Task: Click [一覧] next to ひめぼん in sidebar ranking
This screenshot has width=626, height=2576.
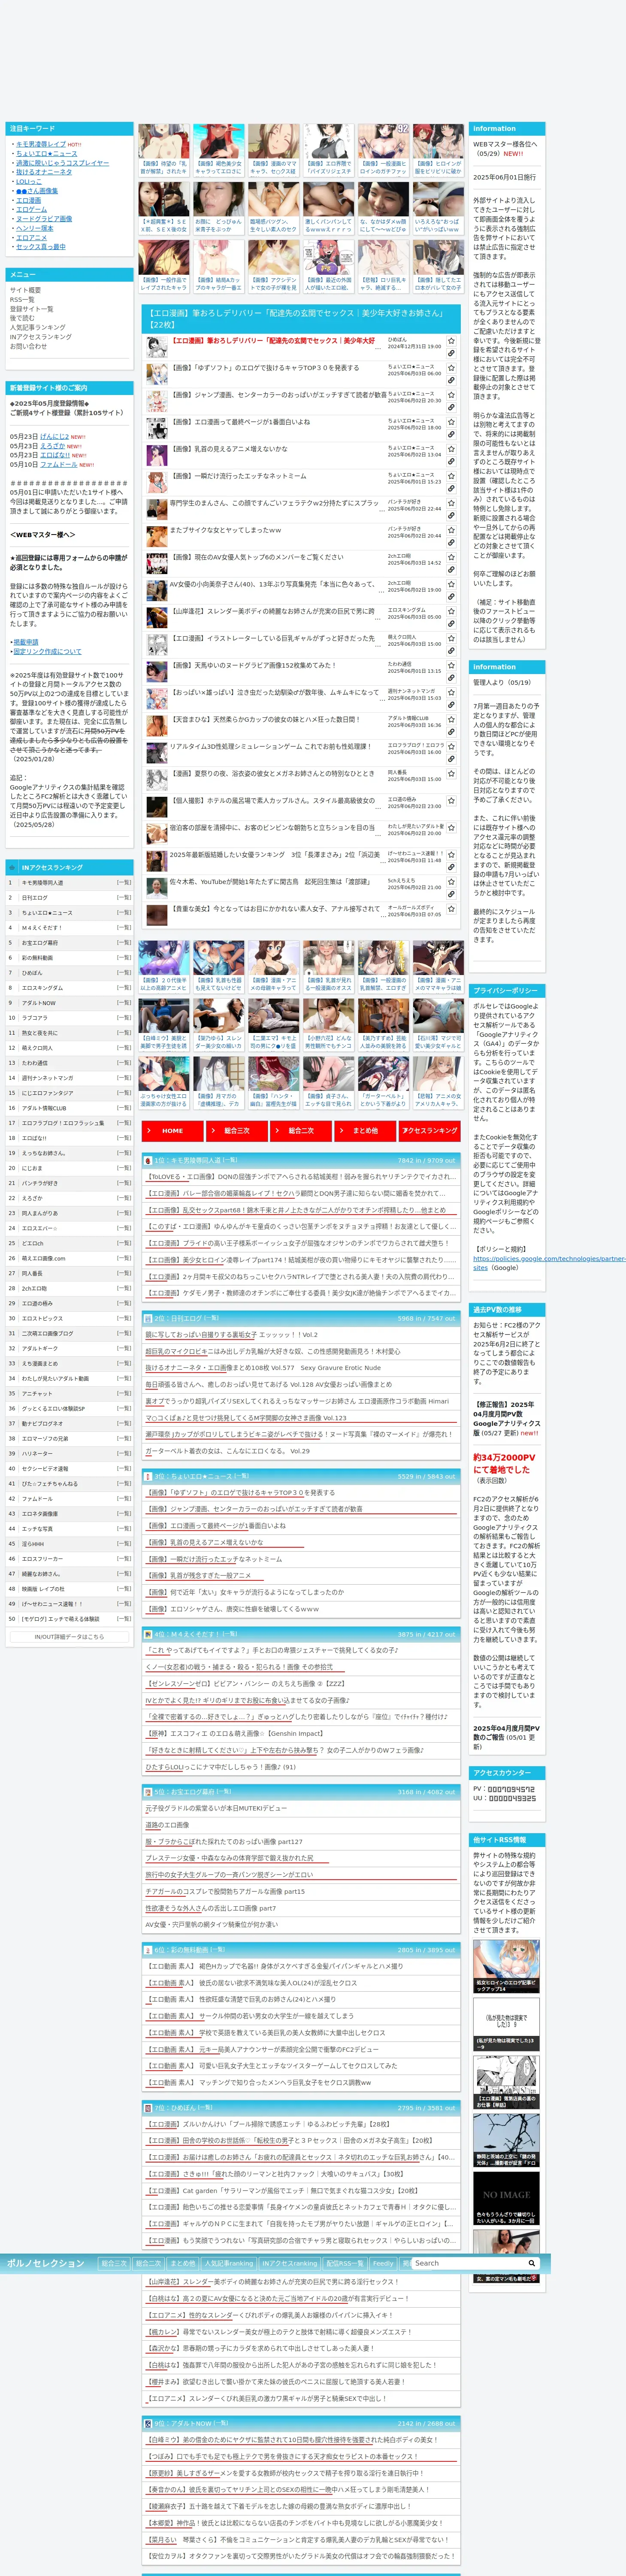Action: (123, 973)
